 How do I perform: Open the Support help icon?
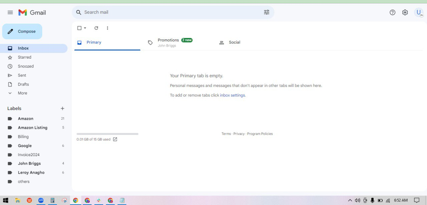392,12
